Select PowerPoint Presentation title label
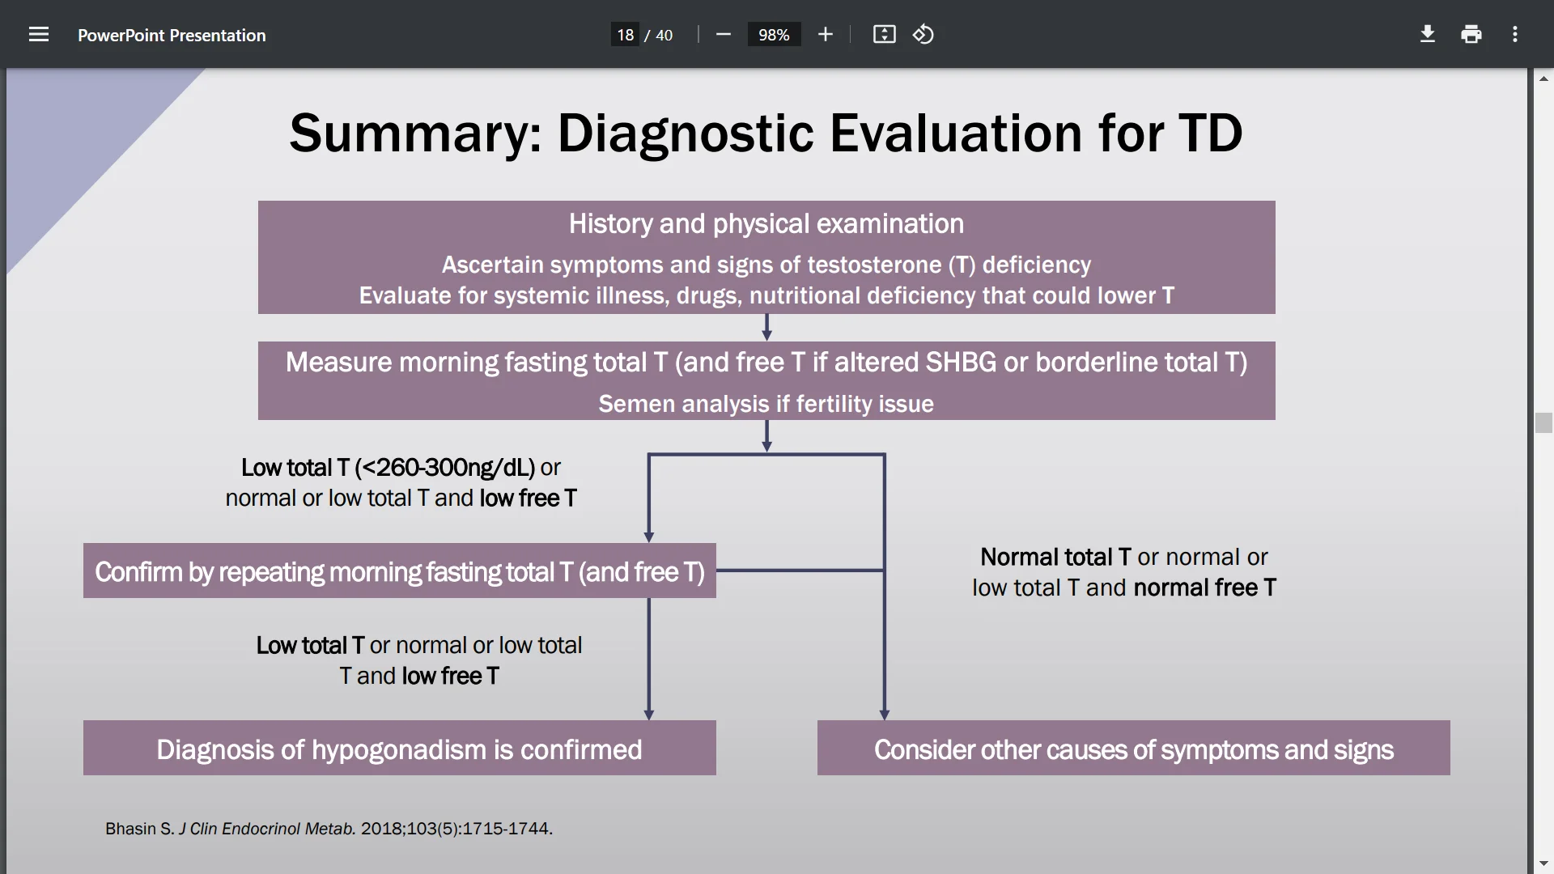1554x874 pixels. click(x=172, y=34)
